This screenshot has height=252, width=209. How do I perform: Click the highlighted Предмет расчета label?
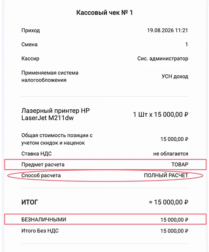(43, 164)
